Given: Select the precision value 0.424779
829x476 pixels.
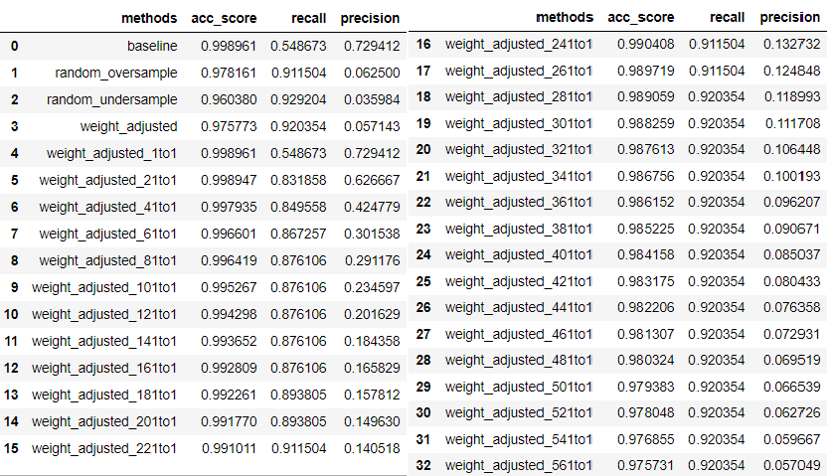Looking at the screenshot, I should [x=372, y=208].
